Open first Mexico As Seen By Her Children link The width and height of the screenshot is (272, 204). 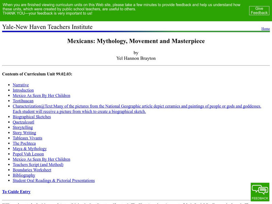coord(41,96)
